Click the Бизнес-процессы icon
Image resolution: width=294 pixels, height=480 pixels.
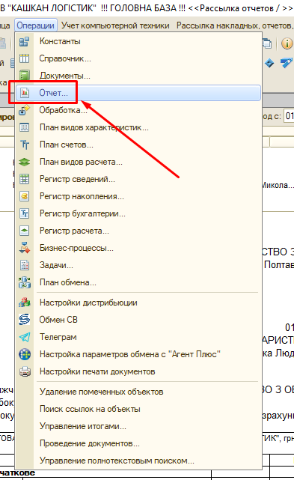pyautogui.click(x=25, y=248)
